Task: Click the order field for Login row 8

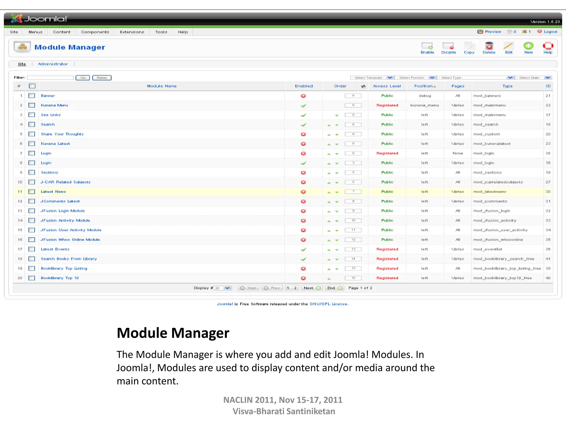Action: coord(353,163)
